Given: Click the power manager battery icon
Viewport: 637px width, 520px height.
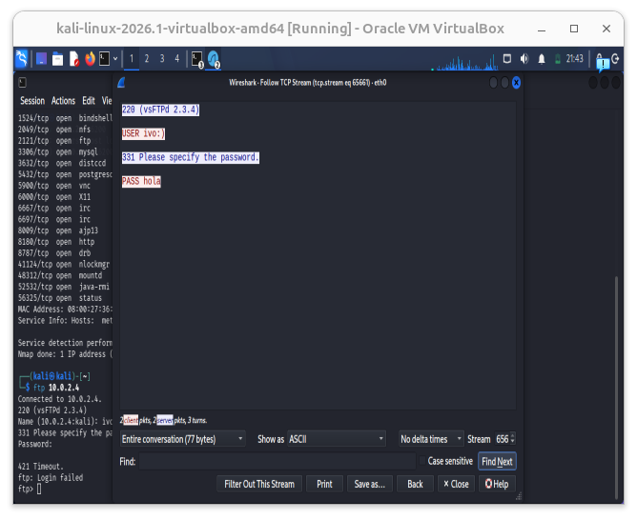Looking at the screenshot, I should coord(558,59).
